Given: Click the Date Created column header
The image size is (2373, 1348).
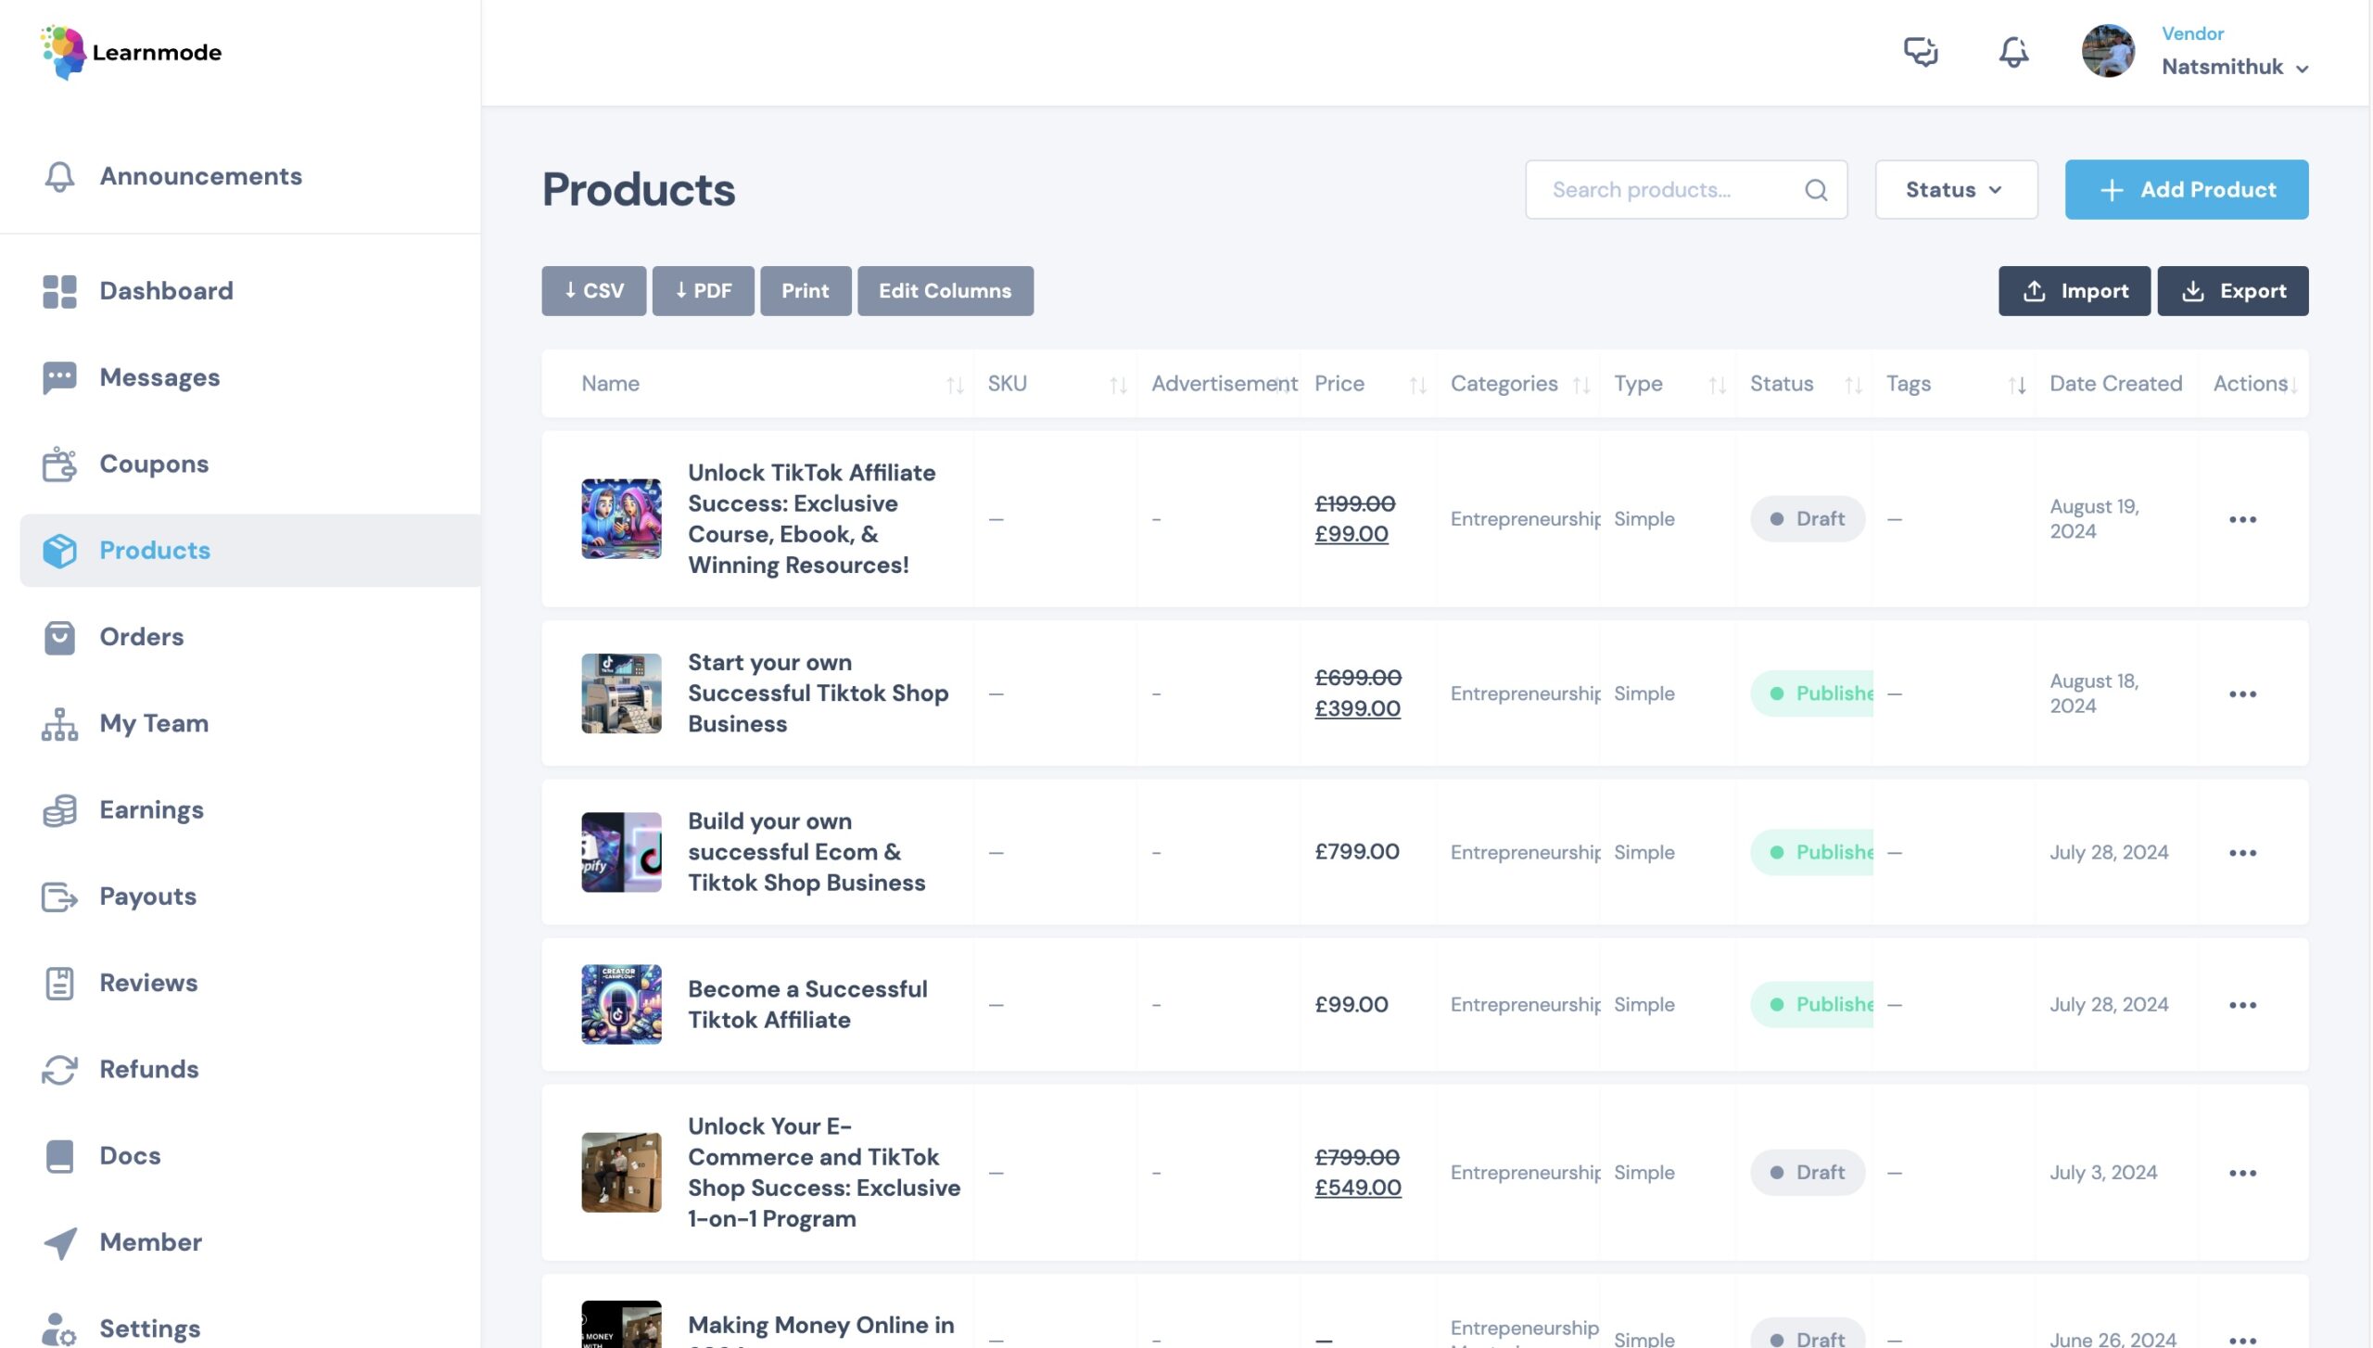Looking at the screenshot, I should (2115, 384).
